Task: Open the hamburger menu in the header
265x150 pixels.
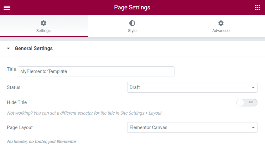Action: click(x=7, y=8)
